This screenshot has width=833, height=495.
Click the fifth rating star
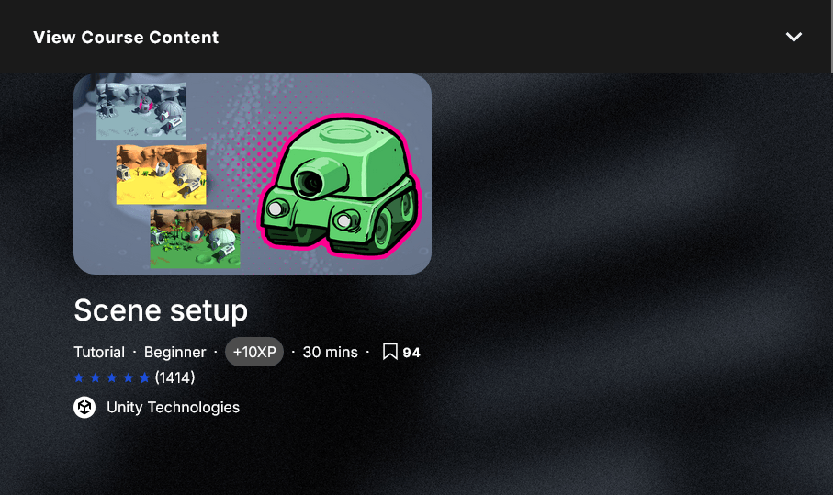pyautogui.click(x=144, y=377)
